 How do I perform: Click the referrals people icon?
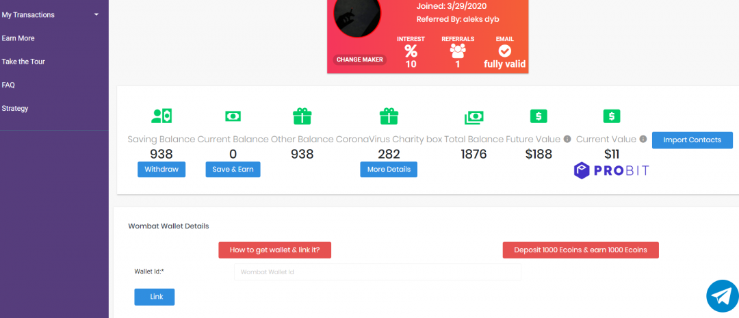click(458, 51)
